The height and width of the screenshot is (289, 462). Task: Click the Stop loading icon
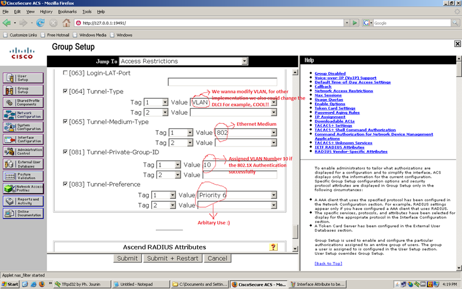point(54,23)
